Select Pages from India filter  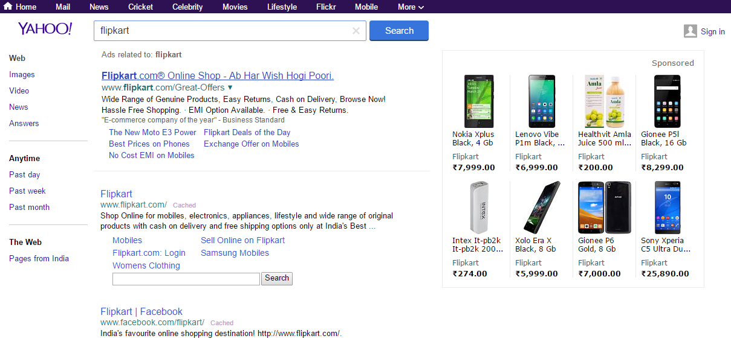pyautogui.click(x=39, y=258)
